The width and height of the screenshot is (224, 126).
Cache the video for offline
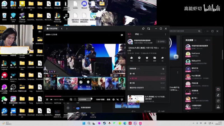[x=155, y=58]
